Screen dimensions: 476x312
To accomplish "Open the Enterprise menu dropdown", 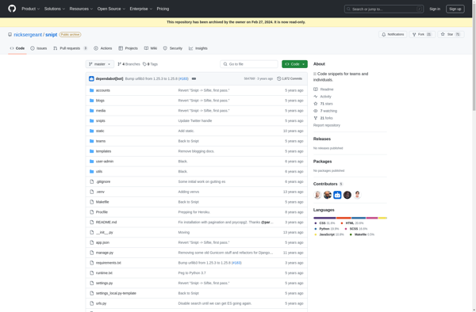I will point(141,9).
